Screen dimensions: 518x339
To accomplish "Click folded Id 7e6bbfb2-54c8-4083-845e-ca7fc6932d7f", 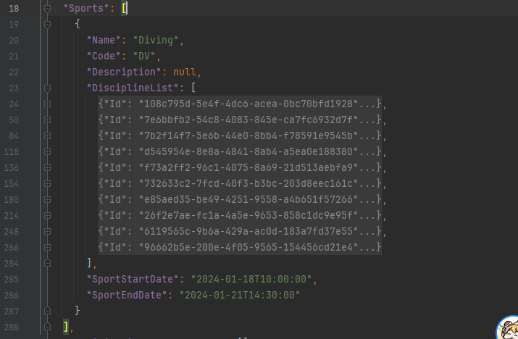I will click(240, 120).
